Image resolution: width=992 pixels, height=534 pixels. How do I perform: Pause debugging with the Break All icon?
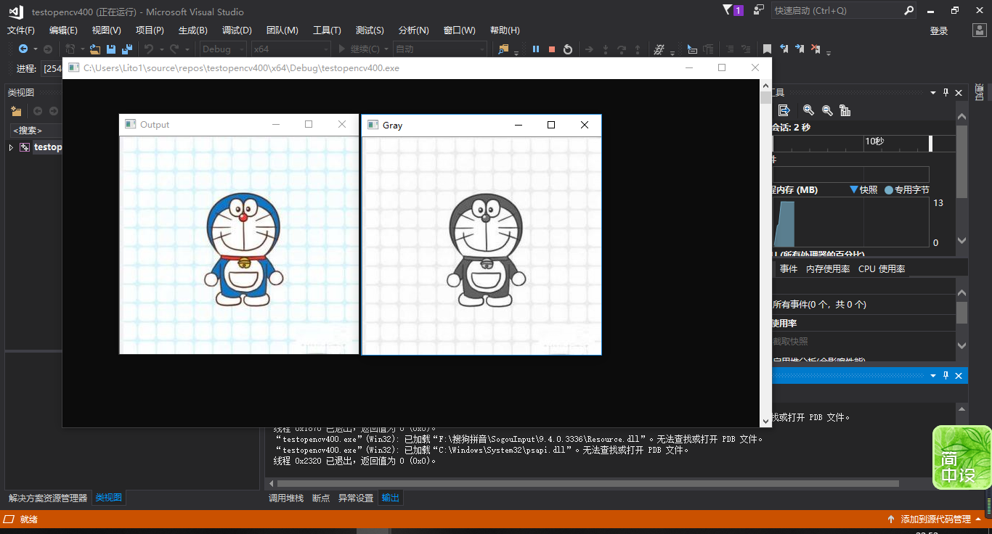pos(536,49)
